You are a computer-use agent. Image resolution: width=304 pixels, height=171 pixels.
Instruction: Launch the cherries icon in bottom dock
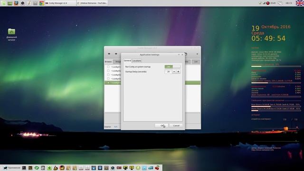point(157,168)
